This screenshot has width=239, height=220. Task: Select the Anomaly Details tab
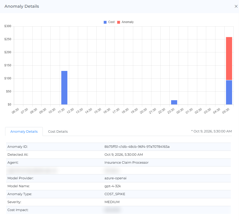coord(24,131)
